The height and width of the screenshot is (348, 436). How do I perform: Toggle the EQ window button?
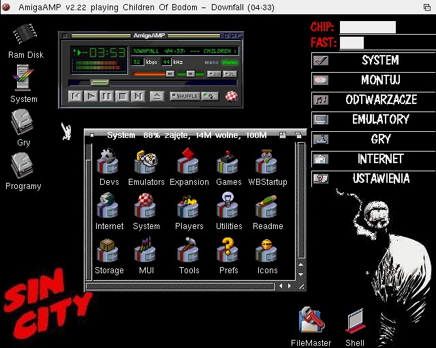[214, 74]
